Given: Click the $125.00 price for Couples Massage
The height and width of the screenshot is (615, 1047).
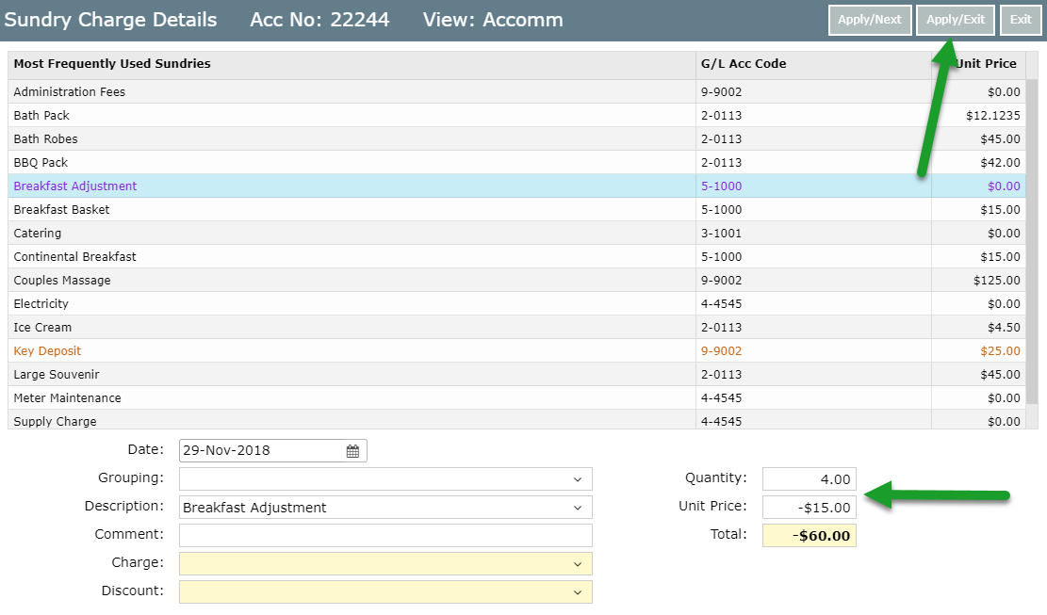Looking at the screenshot, I should click(x=996, y=280).
